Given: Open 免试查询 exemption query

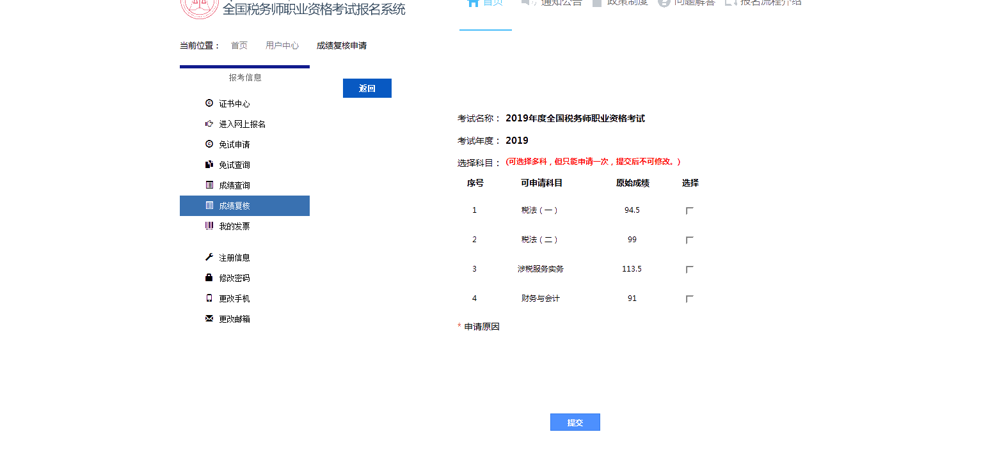Looking at the screenshot, I should (x=209, y=164).
